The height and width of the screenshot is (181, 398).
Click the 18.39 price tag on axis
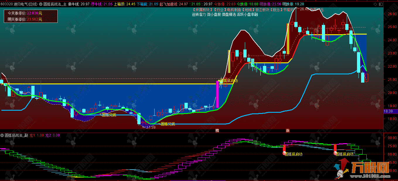pyautogui.click(x=388, y=111)
